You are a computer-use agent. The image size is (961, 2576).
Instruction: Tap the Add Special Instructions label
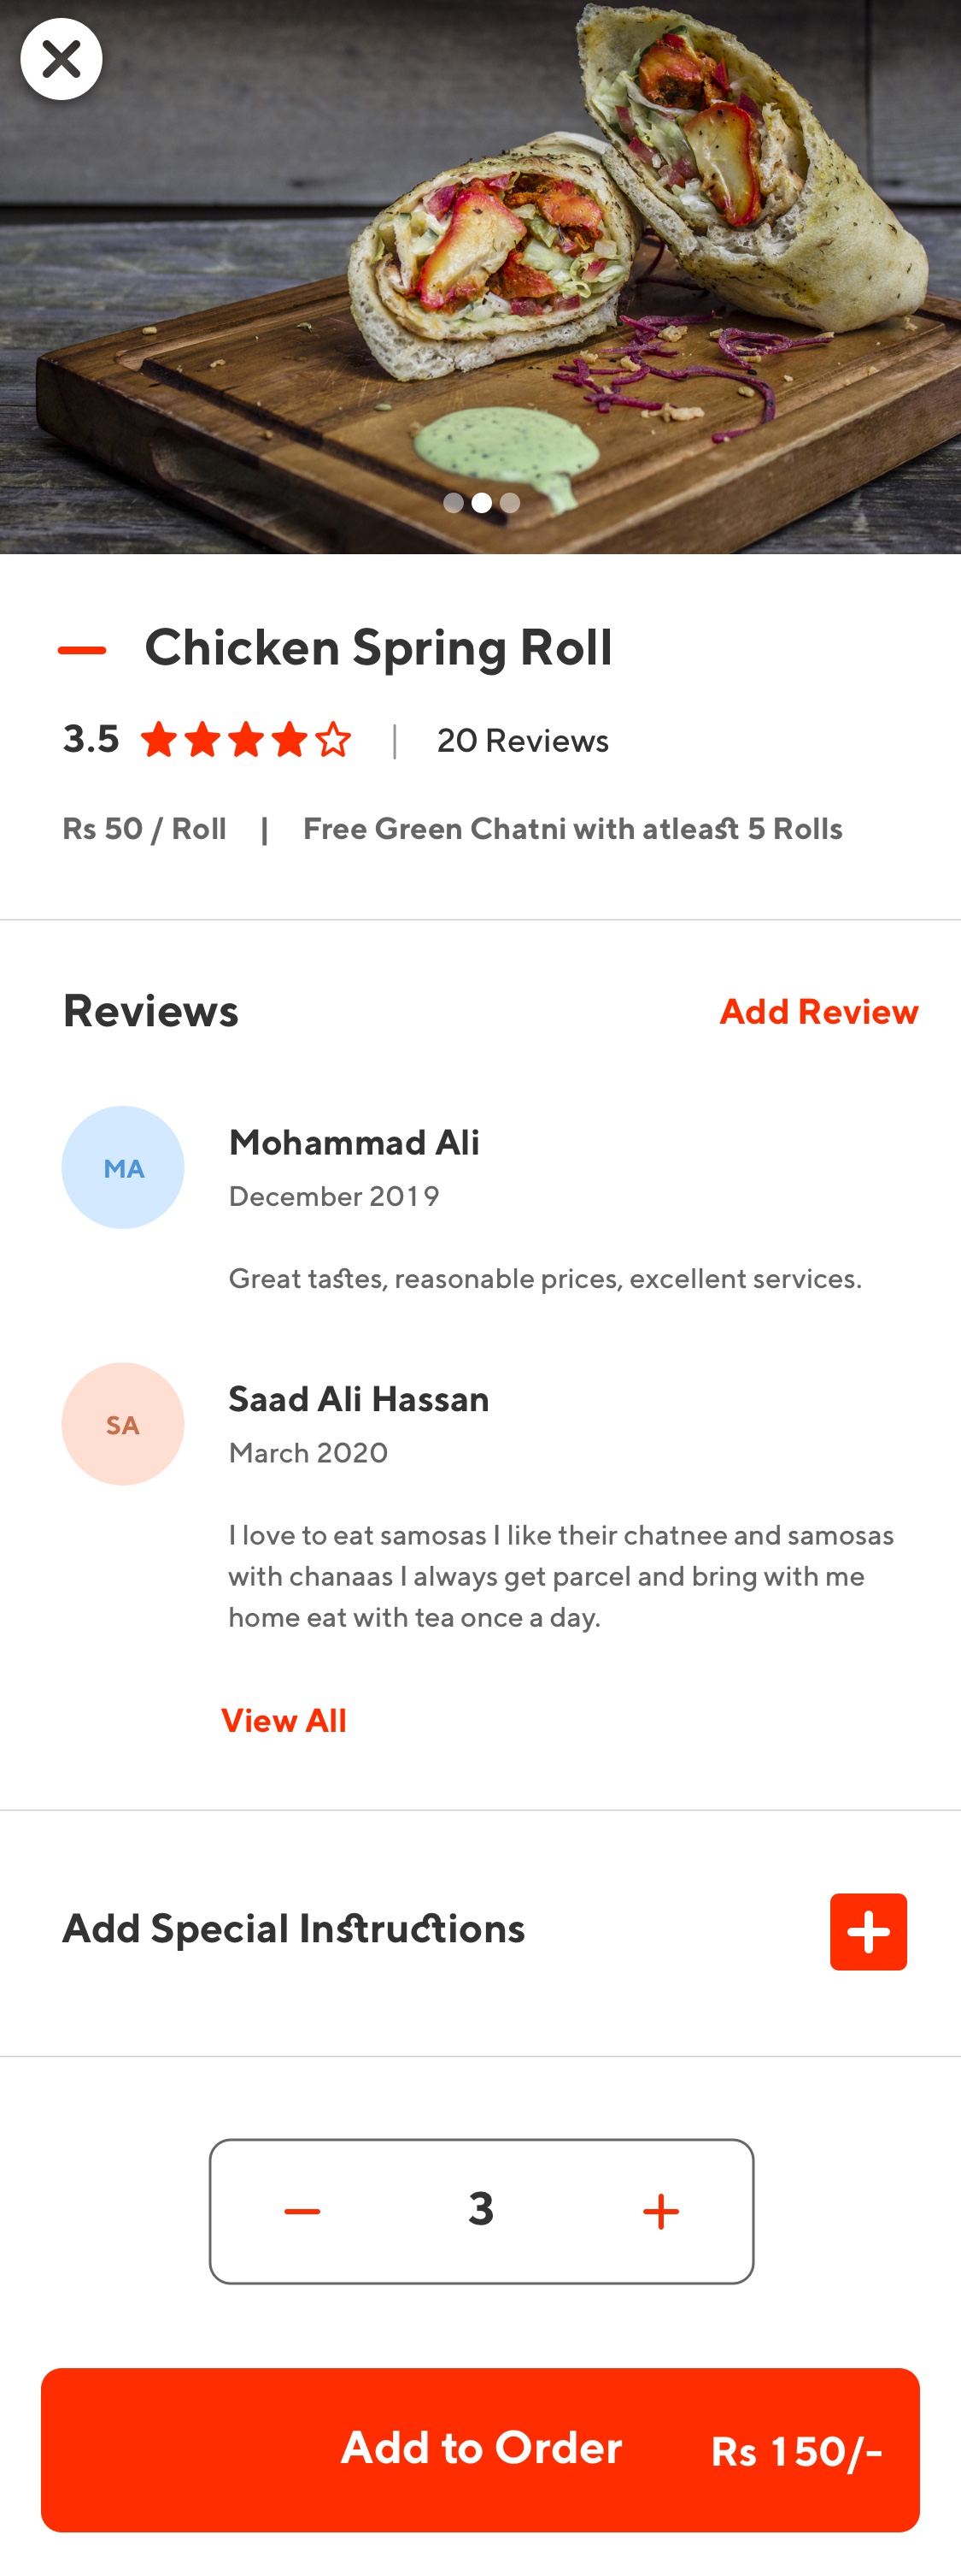point(294,1928)
